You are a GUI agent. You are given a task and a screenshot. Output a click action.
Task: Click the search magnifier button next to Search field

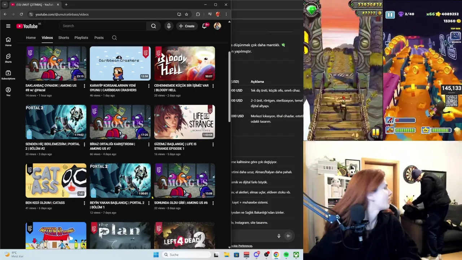coord(153,26)
